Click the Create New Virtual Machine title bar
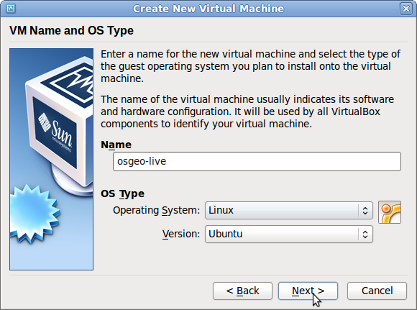Viewport: 417px width, 310px height. pyautogui.click(x=208, y=9)
